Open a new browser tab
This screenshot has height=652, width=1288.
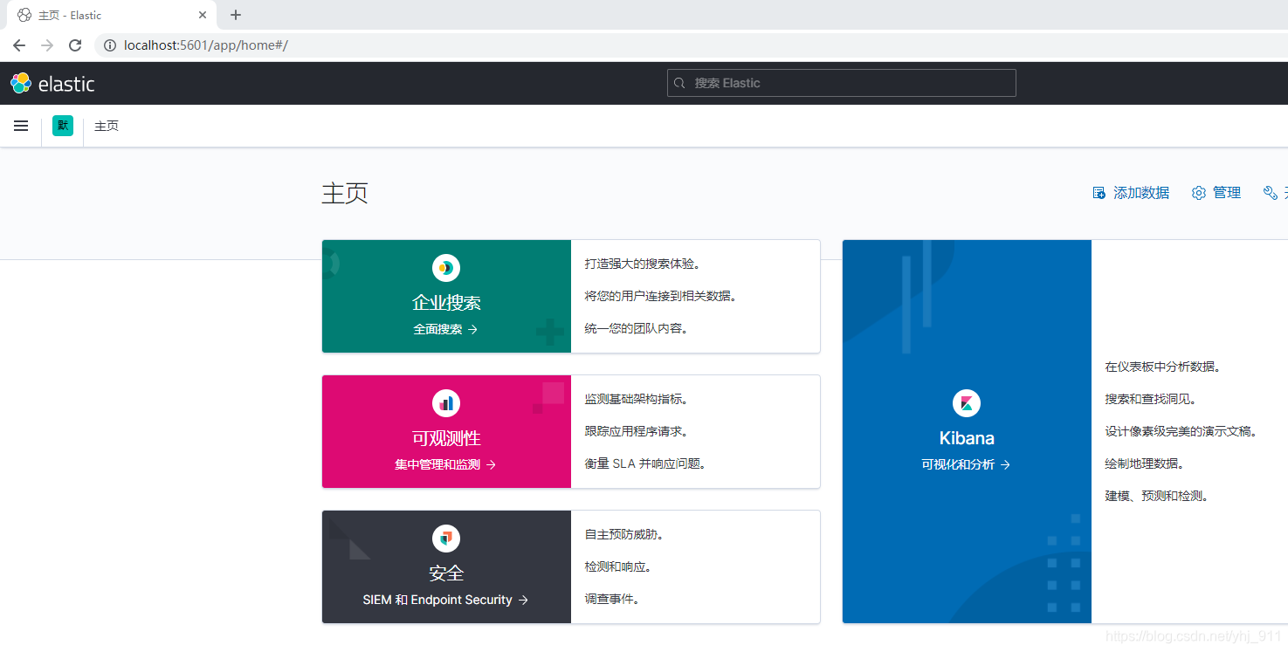(x=236, y=15)
